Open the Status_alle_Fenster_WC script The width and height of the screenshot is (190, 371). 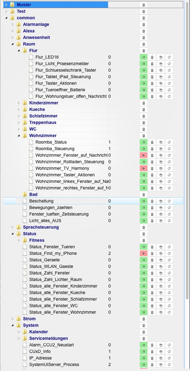[54, 306]
